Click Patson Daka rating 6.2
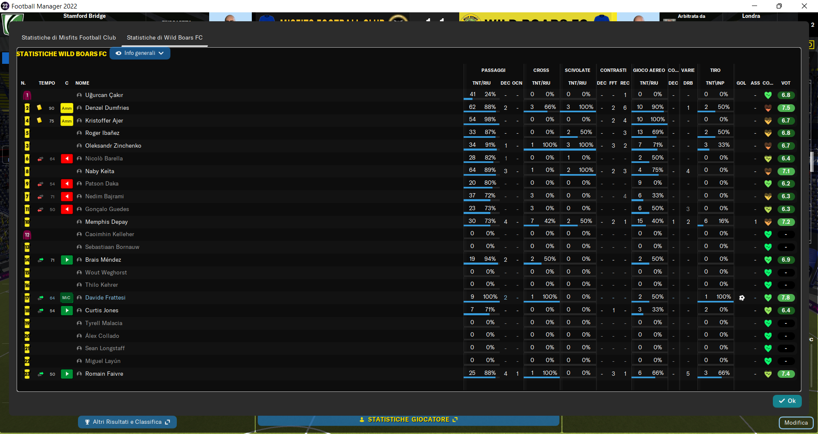Viewport: 818px width, 434px height. [x=786, y=184]
